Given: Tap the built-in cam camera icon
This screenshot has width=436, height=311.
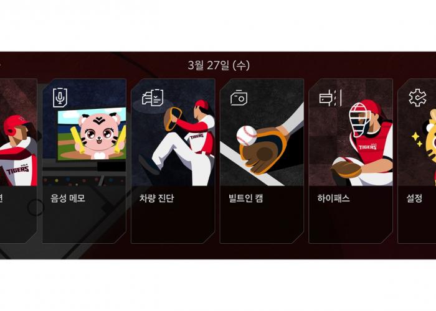Looking at the screenshot, I should point(239,97).
